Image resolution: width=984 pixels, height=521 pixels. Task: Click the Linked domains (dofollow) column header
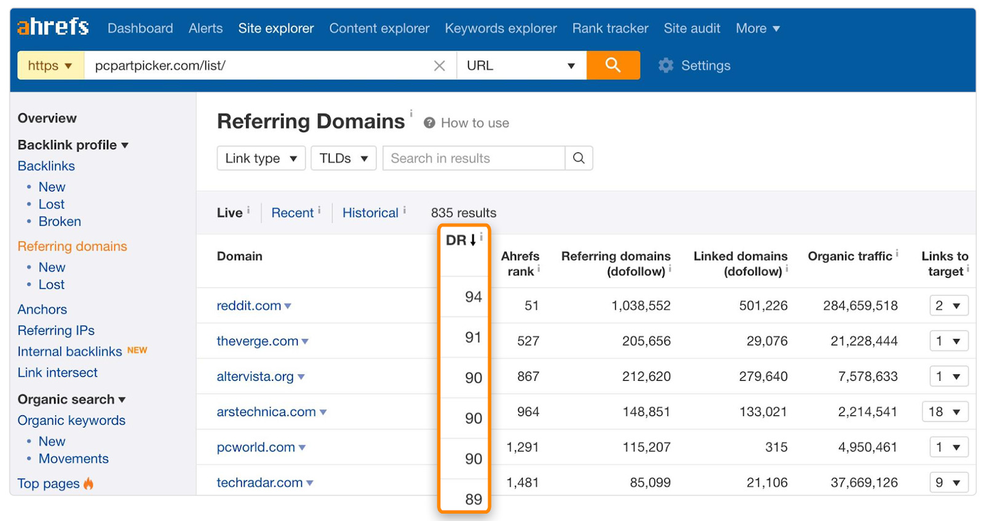[740, 264]
